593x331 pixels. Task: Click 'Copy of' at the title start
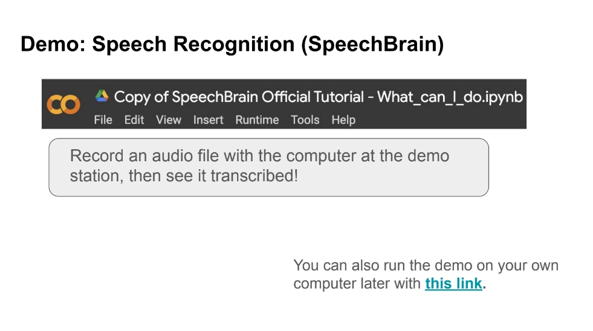(141, 97)
